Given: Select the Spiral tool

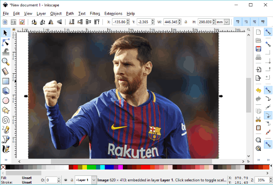Looking at the screenshot, I should coord(6,120).
